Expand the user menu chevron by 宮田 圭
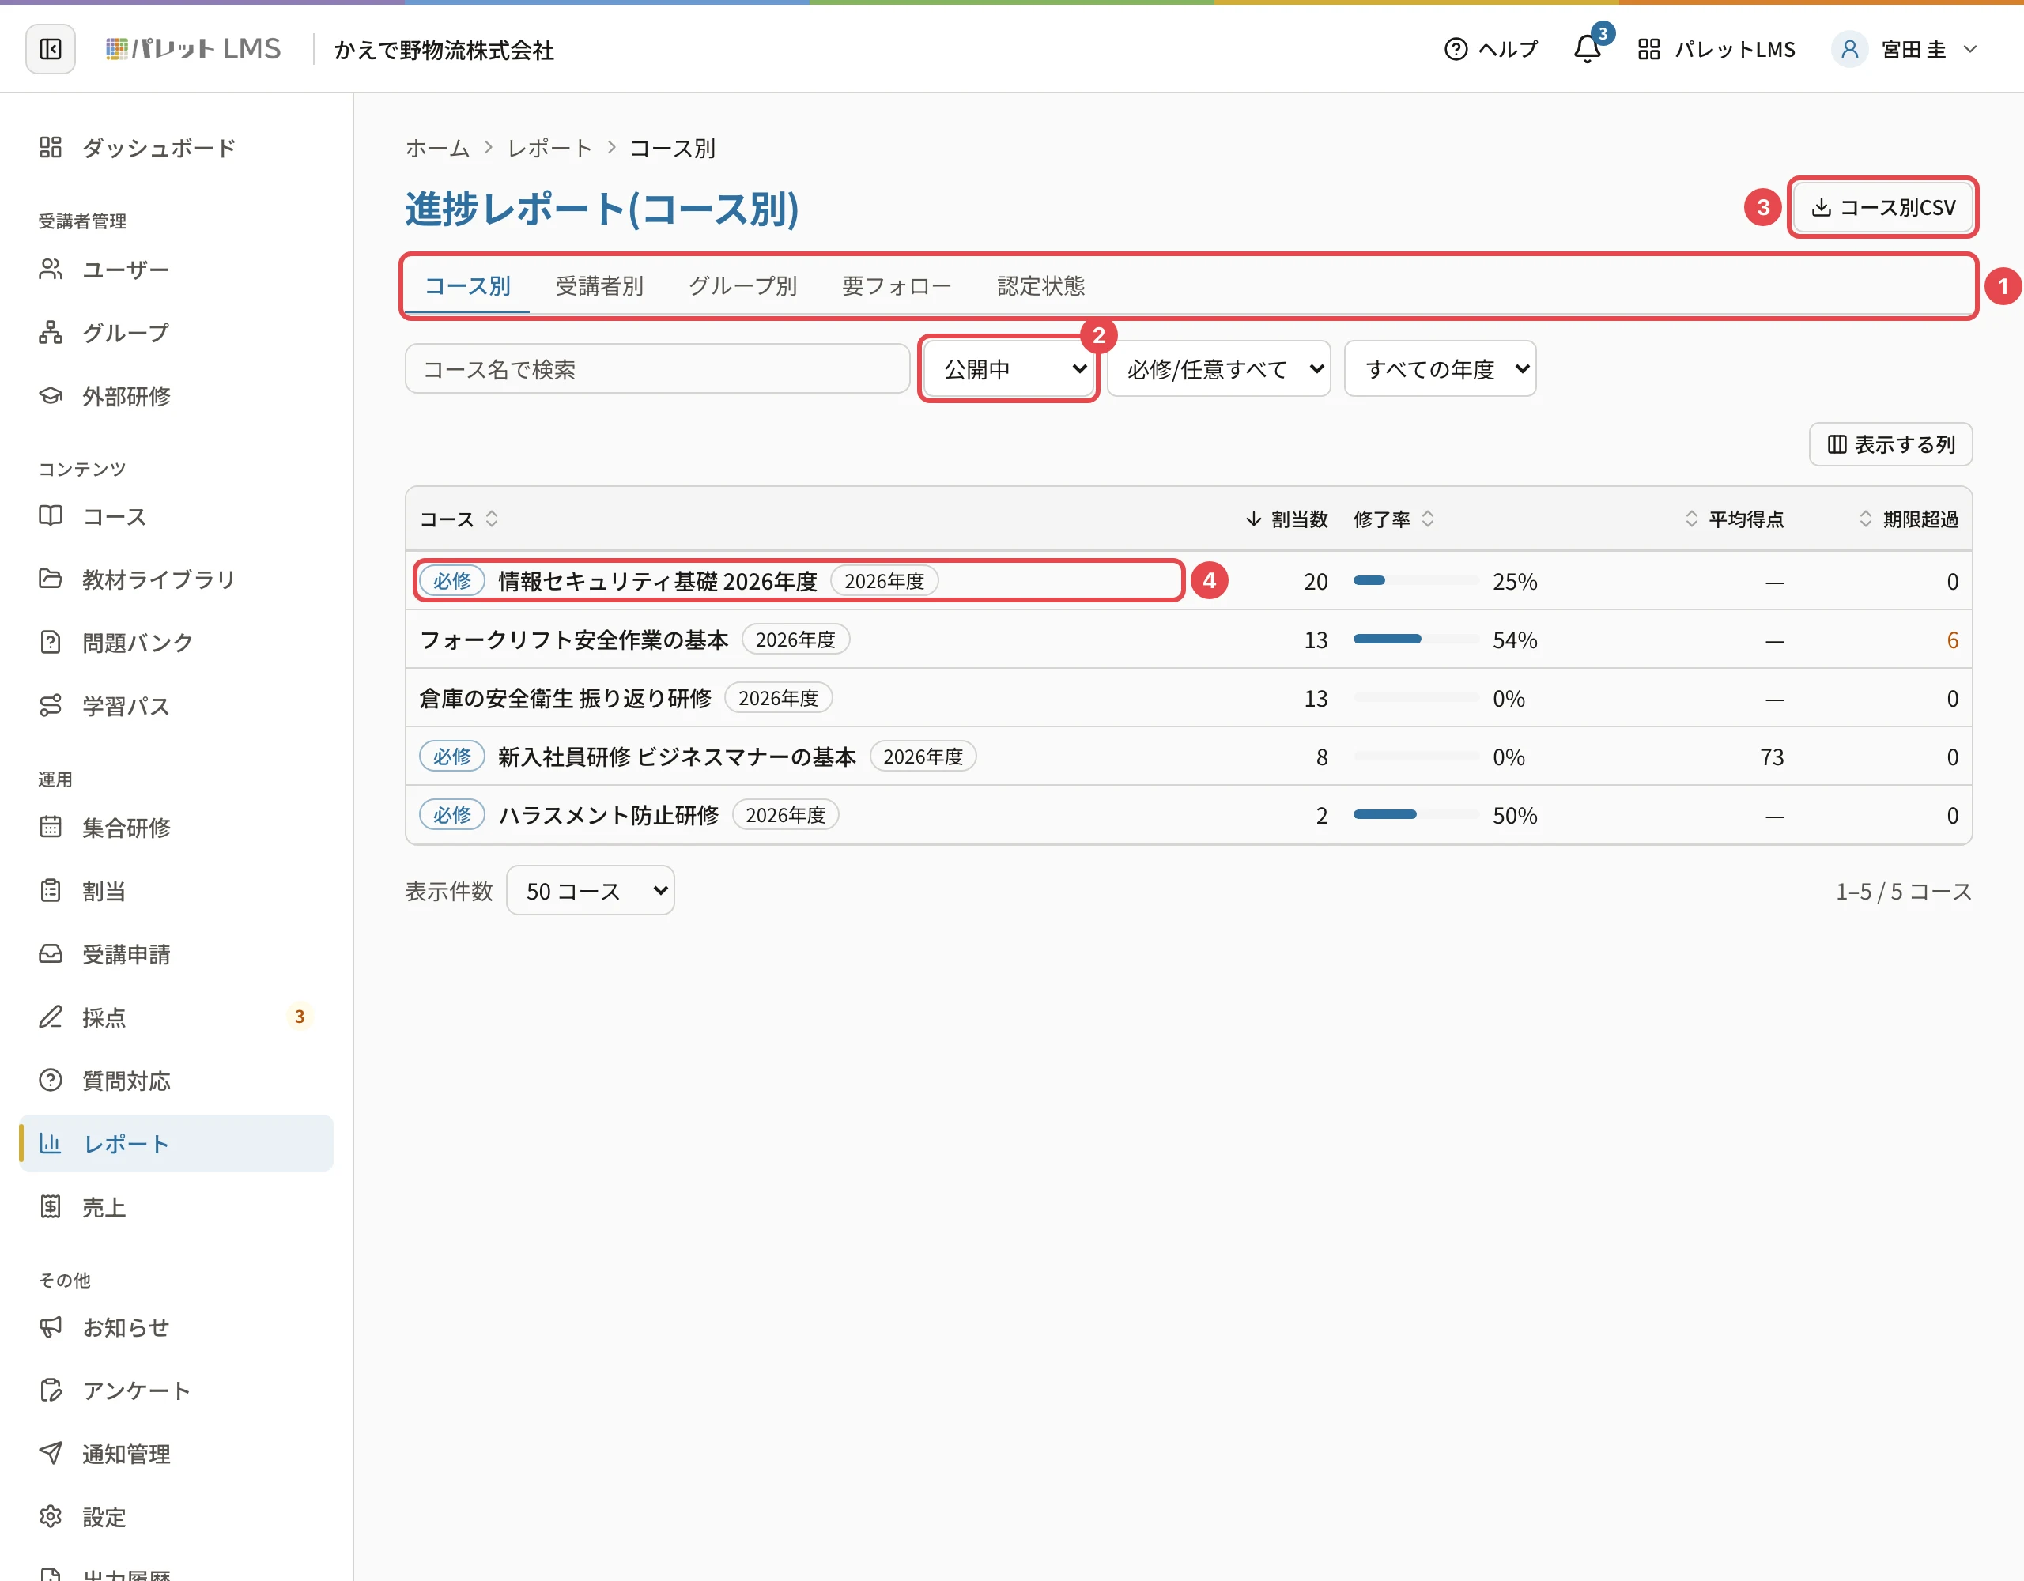The width and height of the screenshot is (2024, 1581). (1970, 49)
